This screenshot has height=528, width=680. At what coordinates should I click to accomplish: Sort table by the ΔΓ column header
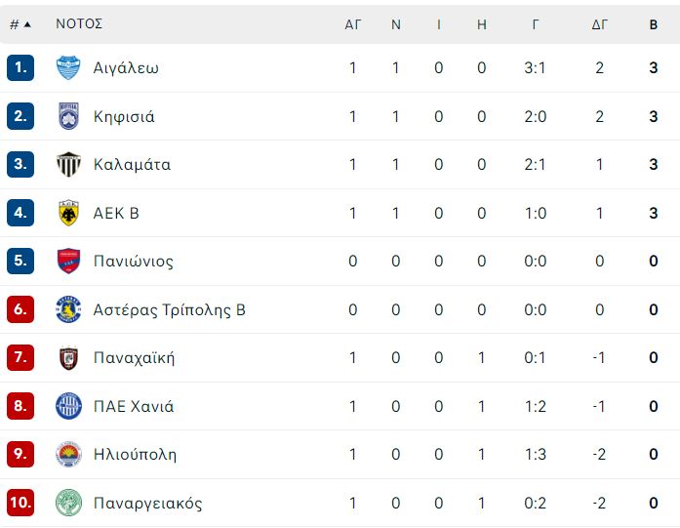pyautogui.click(x=599, y=24)
